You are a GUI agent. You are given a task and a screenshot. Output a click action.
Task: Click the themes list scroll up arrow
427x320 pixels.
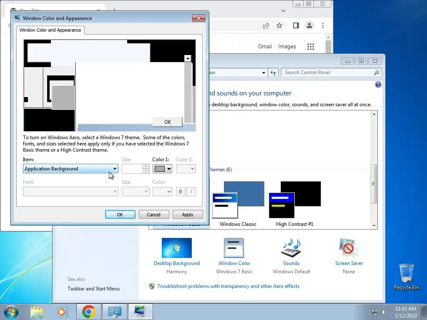click(374, 114)
